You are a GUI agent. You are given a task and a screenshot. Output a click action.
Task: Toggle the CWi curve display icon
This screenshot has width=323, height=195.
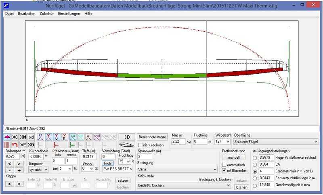click(x=97, y=137)
